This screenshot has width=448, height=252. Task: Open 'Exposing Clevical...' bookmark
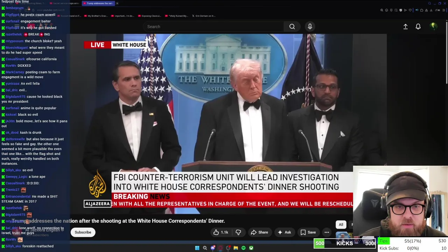149,16
